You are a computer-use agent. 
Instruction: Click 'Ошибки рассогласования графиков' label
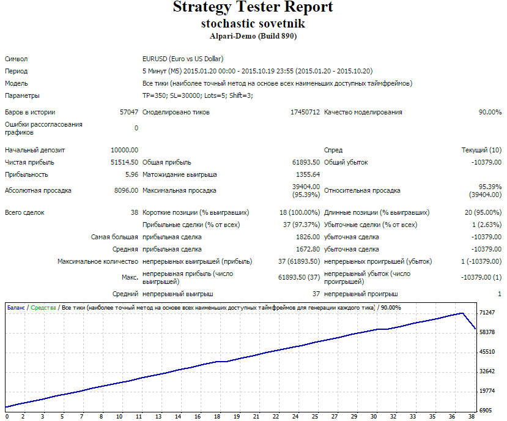point(43,129)
